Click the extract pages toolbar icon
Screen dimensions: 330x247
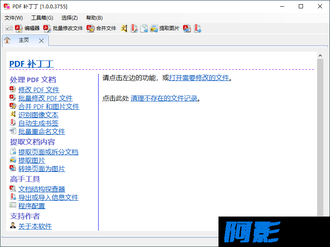tap(144, 28)
